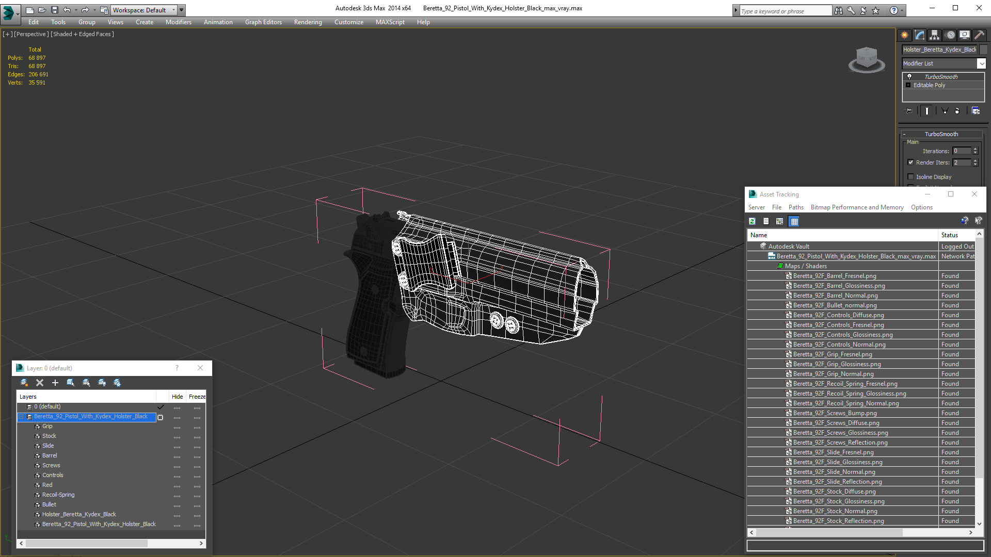
Task: Click Hide/Unhide All Layers icon
Action: [102, 383]
